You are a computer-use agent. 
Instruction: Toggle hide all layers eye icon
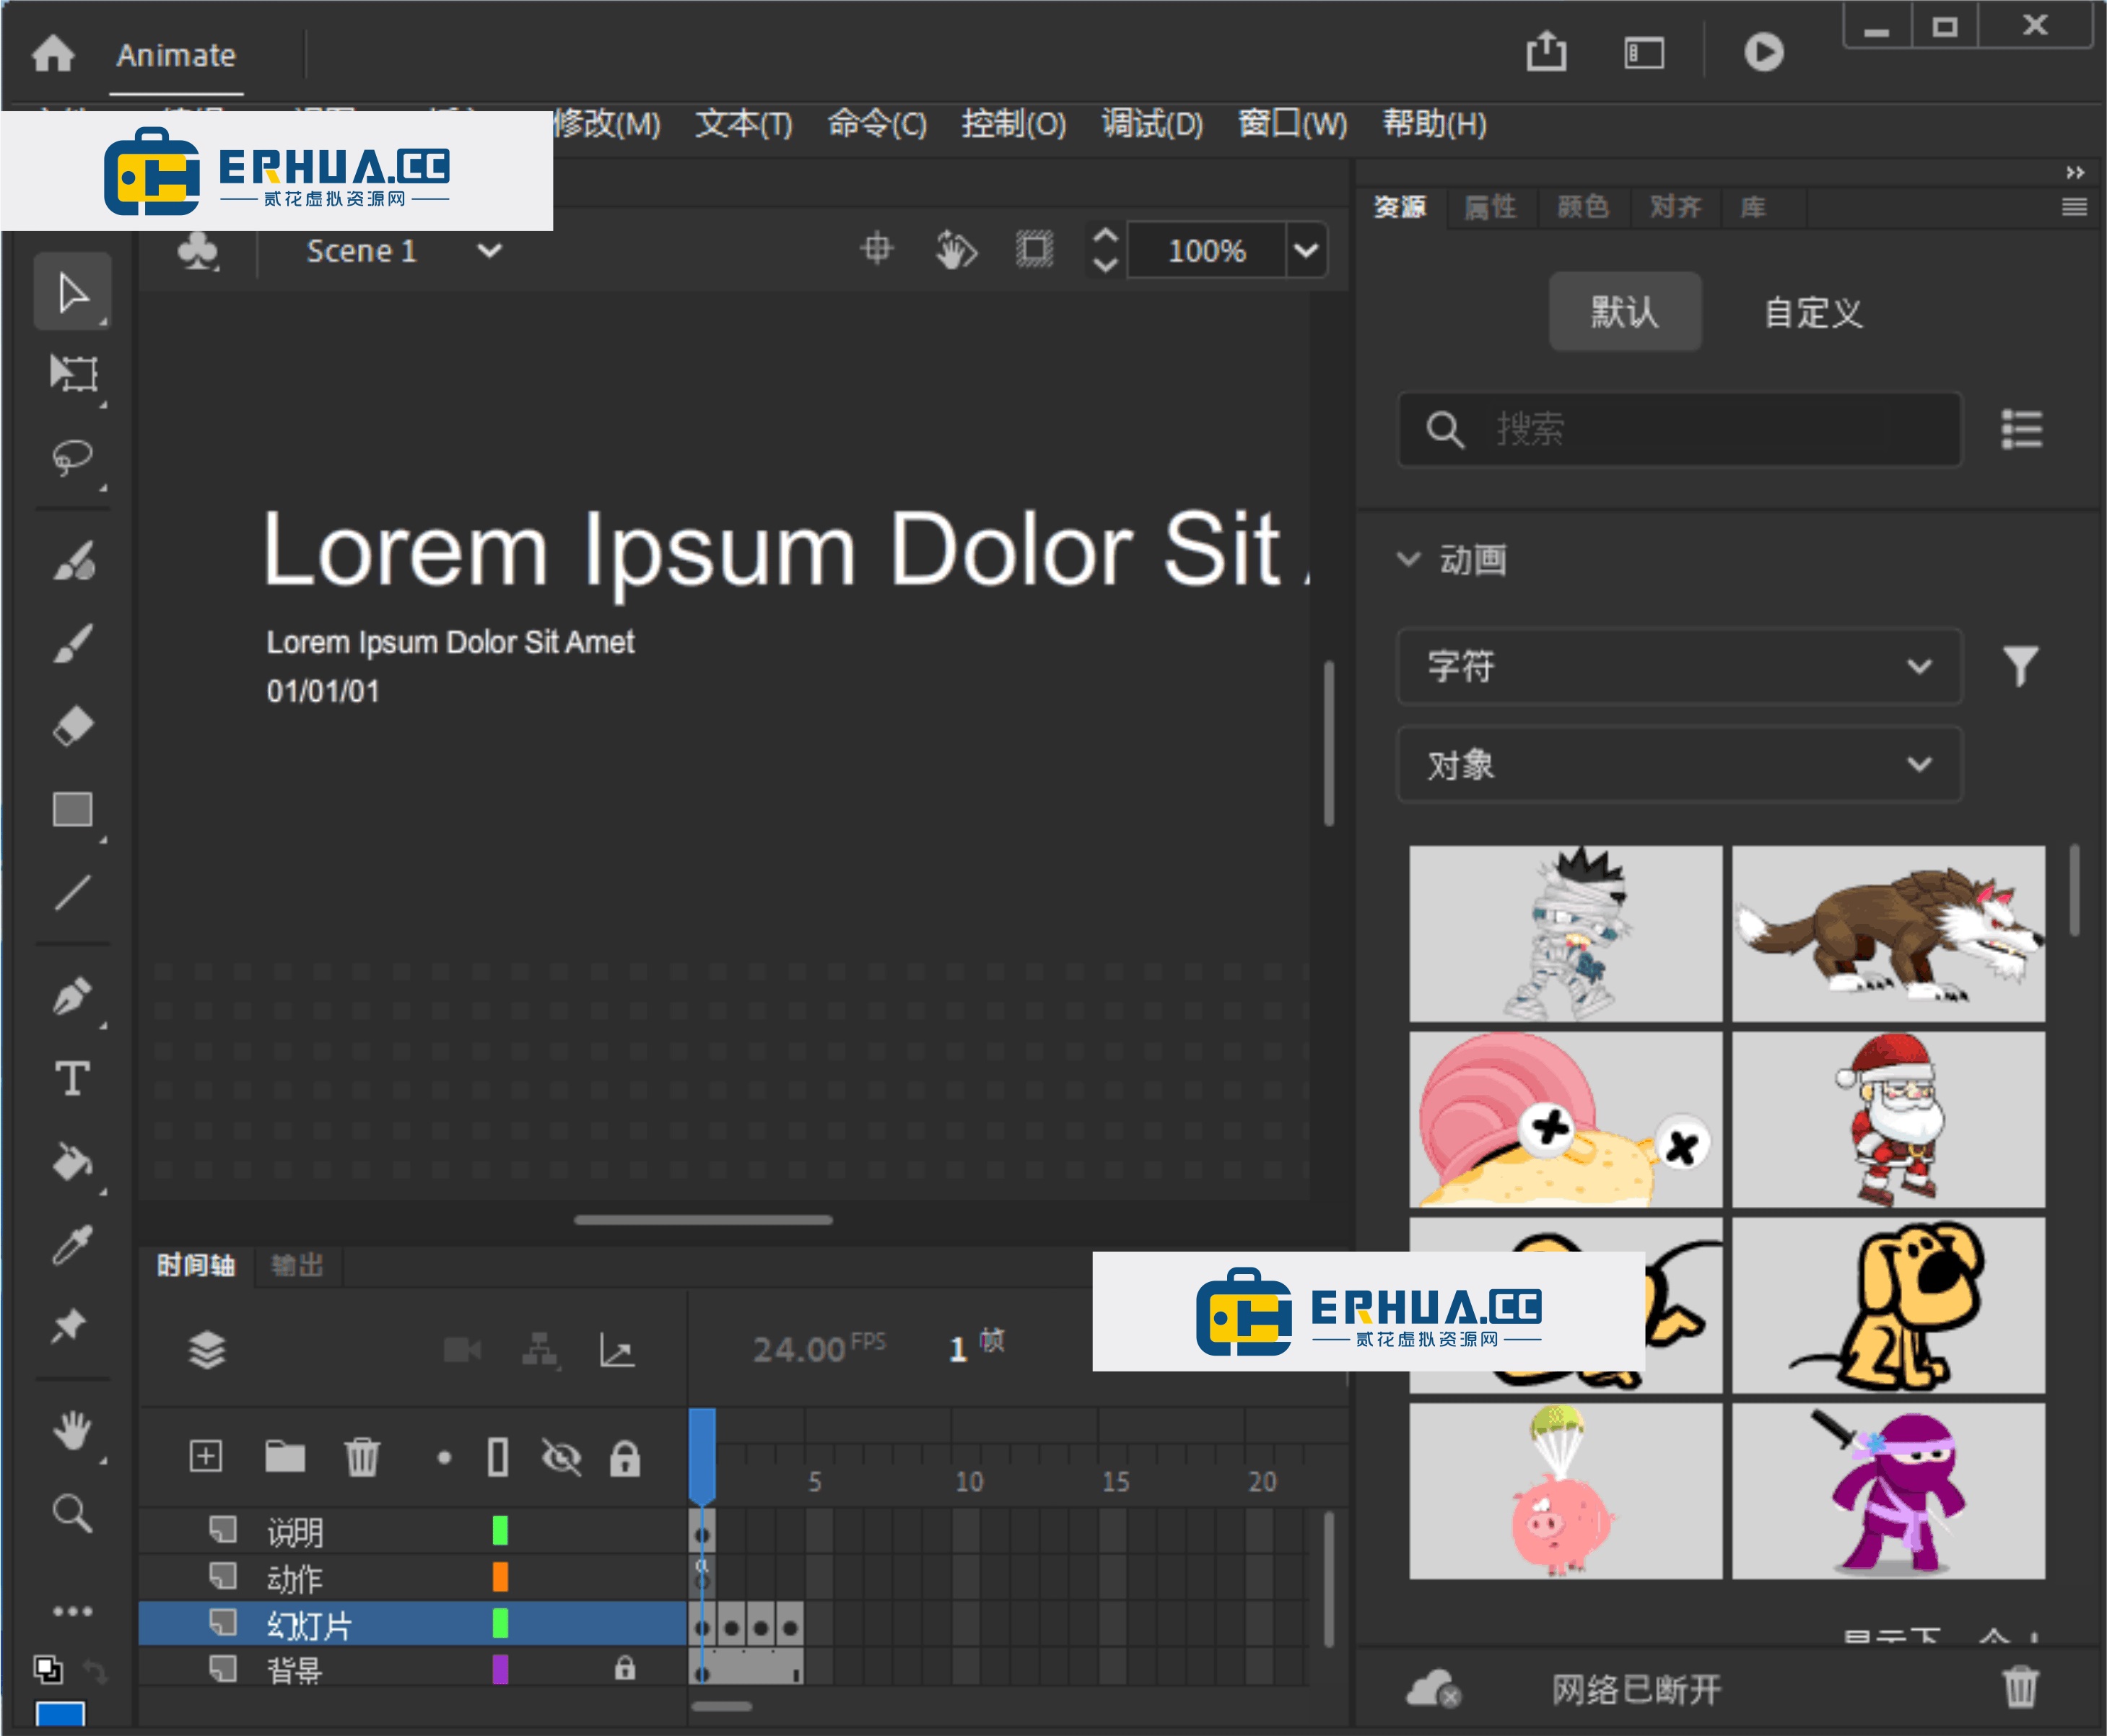pyautogui.click(x=561, y=1457)
